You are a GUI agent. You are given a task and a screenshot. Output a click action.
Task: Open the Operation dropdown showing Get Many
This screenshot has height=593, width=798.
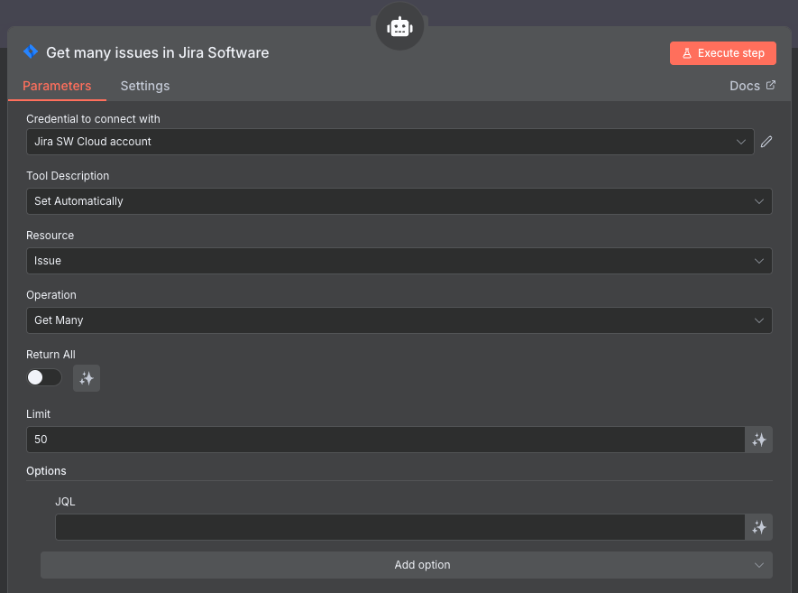[x=399, y=320]
